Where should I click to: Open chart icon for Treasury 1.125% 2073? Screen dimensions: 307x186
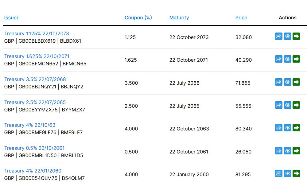[279, 36]
